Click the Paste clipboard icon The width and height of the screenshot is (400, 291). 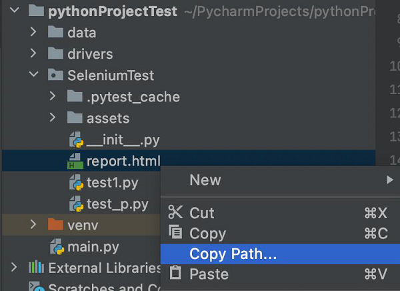click(175, 274)
